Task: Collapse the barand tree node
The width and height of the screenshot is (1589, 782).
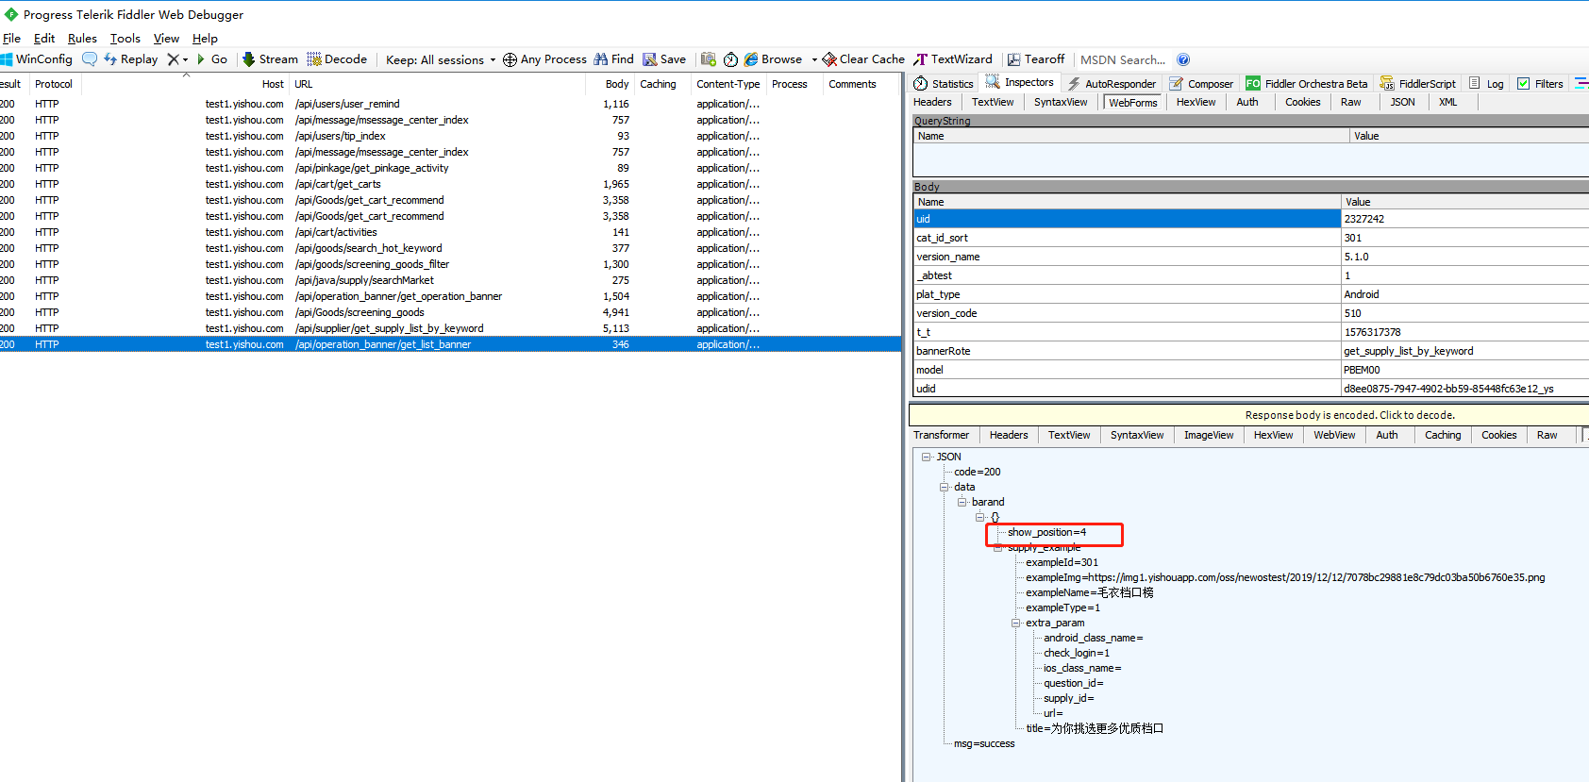Action: tap(962, 502)
